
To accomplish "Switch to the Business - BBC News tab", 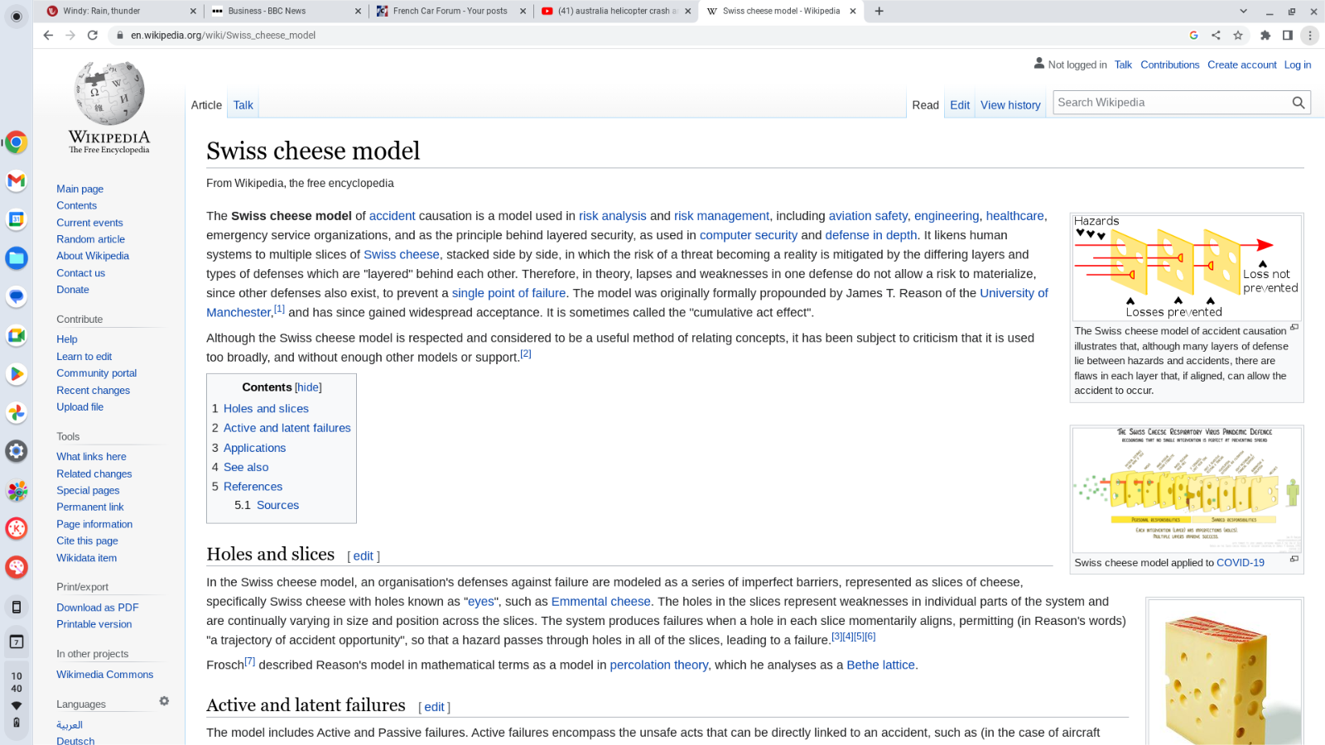I will point(286,11).
